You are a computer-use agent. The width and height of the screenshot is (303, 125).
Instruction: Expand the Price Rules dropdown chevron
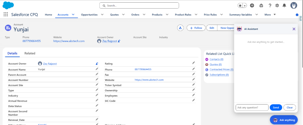point(221,15)
